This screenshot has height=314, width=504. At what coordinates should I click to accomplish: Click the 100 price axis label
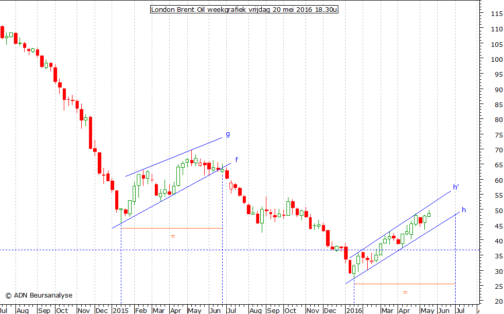497,60
